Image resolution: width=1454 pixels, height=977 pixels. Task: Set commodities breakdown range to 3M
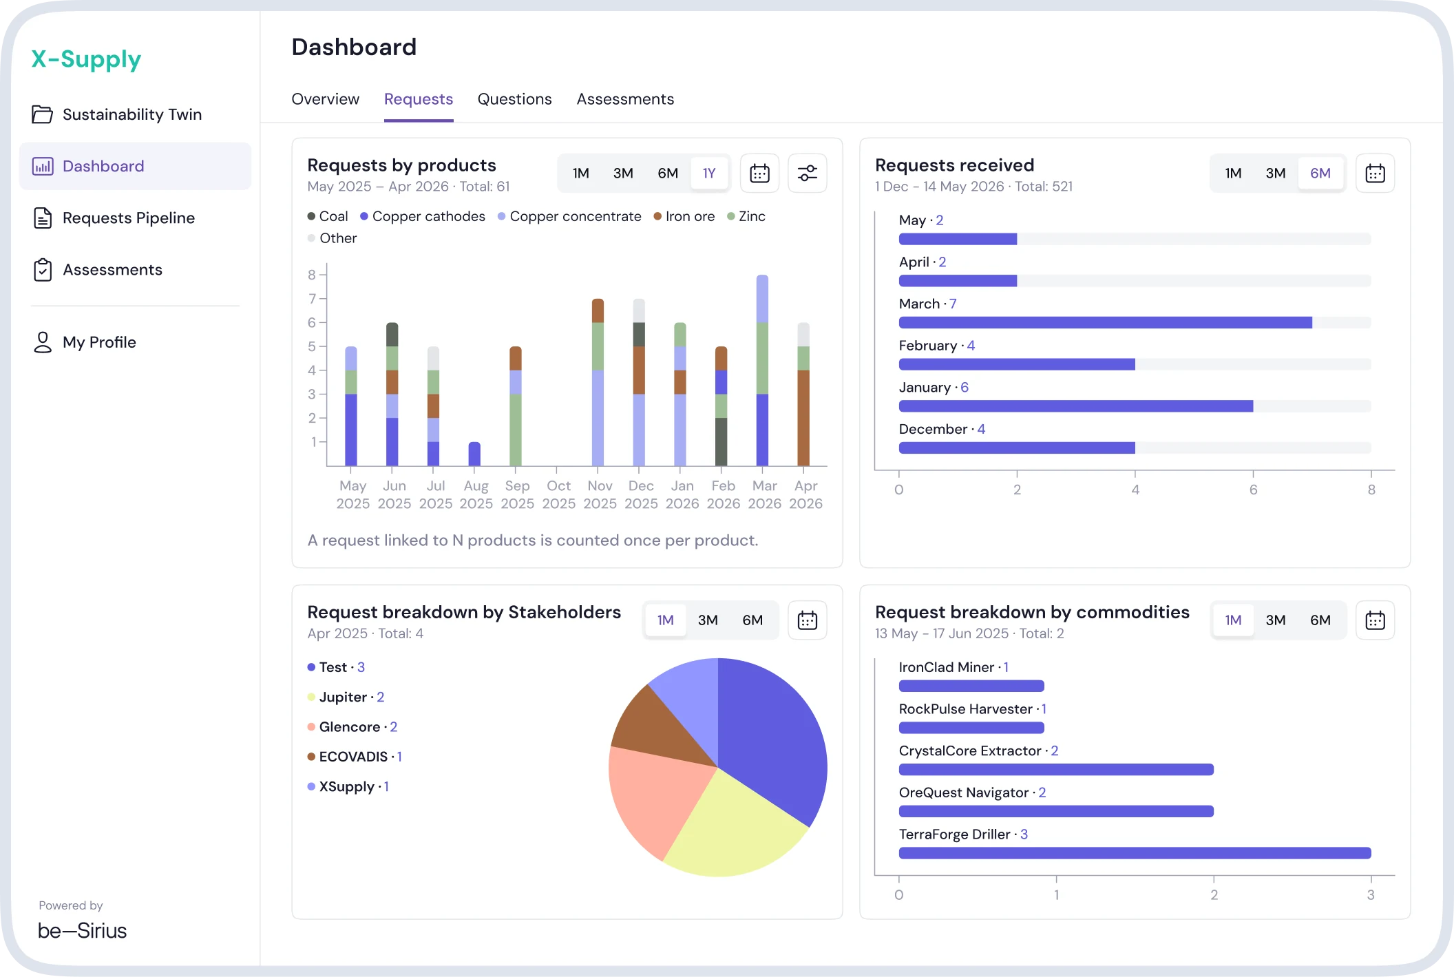pos(1276,620)
